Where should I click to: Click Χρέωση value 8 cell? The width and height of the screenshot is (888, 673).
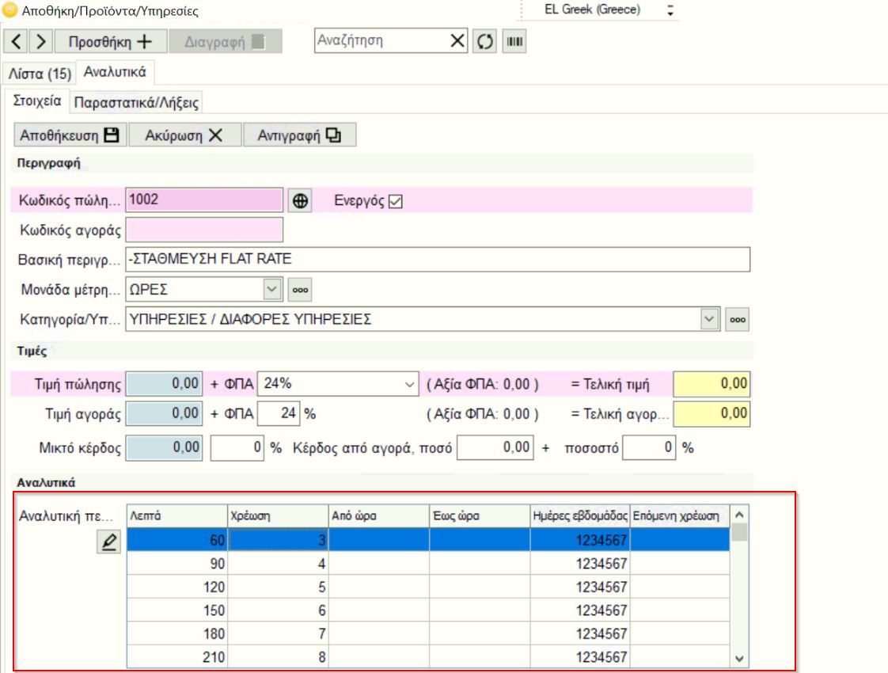(x=278, y=656)
